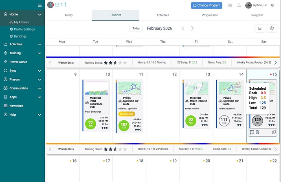This screenshot has width=281, height=182.
Task: Expand the Sync sidebar section
Action: point(40,71)
